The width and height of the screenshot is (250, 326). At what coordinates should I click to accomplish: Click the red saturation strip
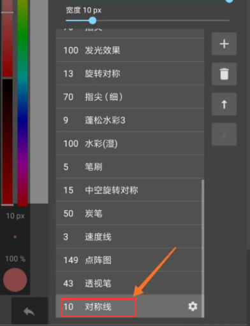click(8, 38)
